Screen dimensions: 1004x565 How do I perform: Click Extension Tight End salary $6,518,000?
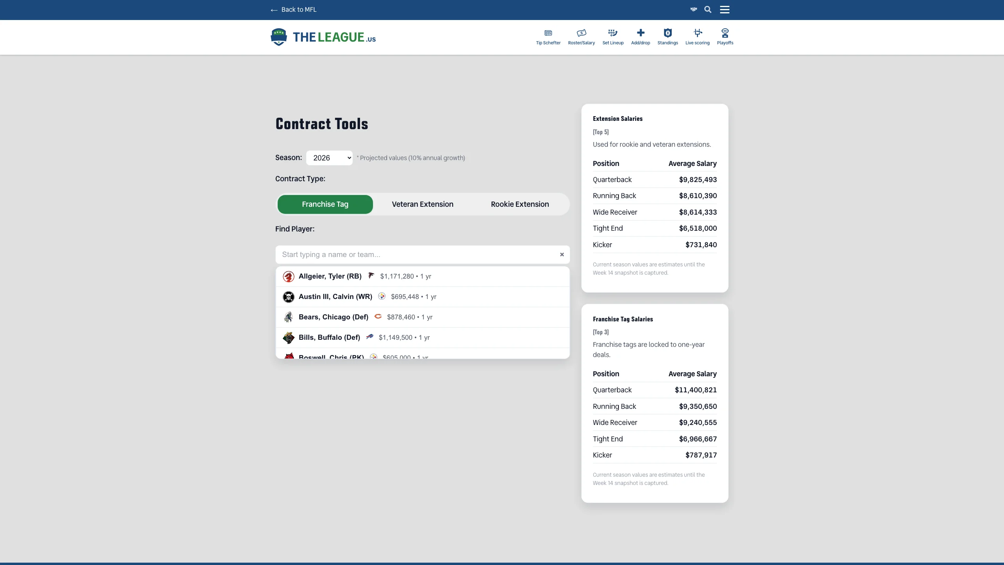pos(698,228)
